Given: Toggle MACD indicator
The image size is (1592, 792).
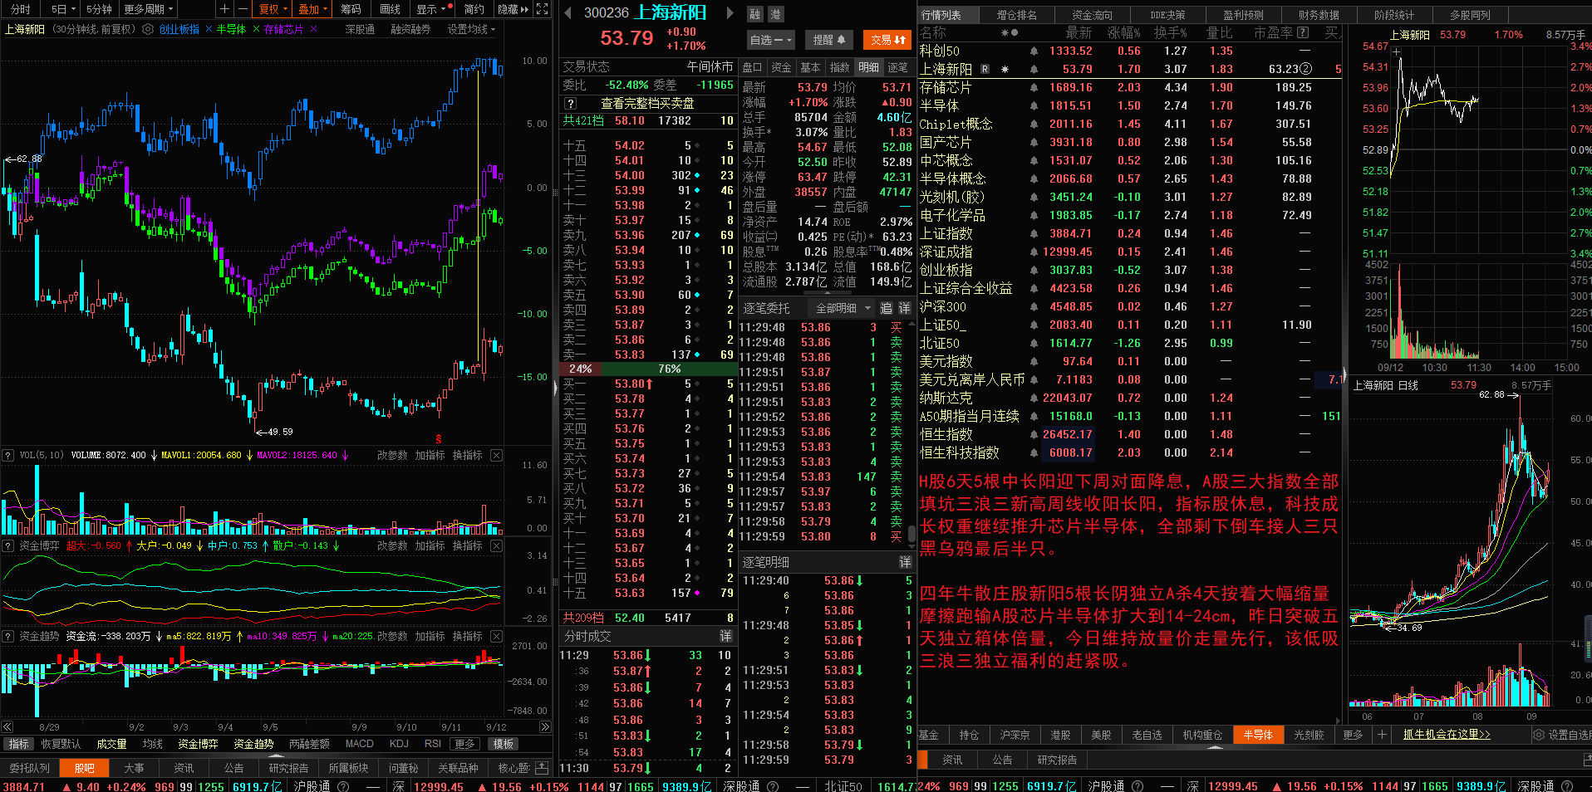Looking at the screenshot, I should coord(359,744).
